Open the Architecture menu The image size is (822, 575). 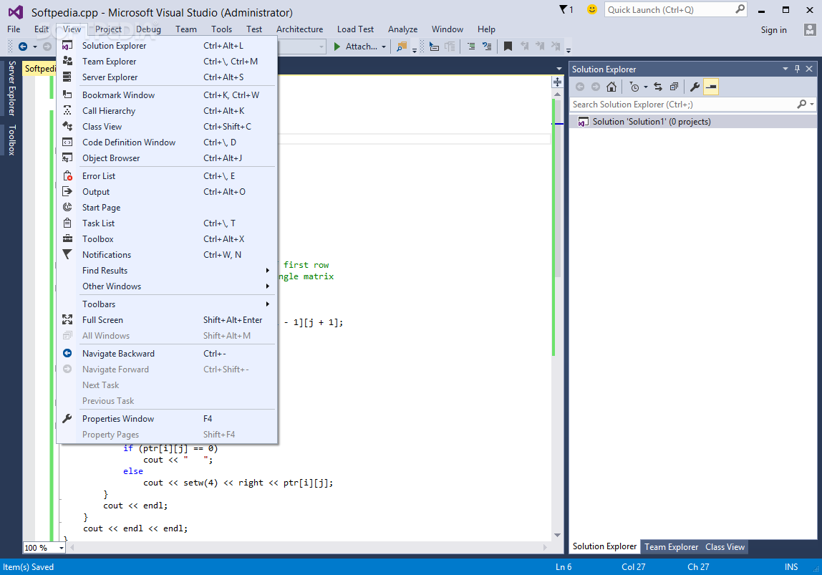[299, 29]
